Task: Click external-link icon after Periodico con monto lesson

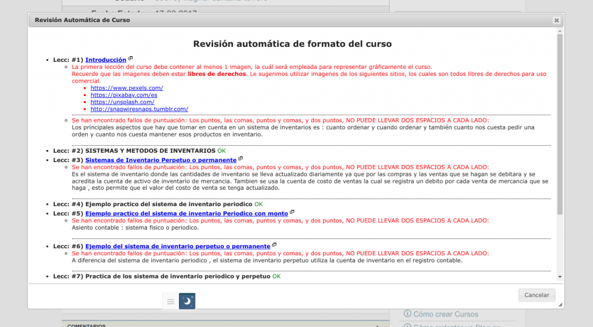Action: pos(292,212)
